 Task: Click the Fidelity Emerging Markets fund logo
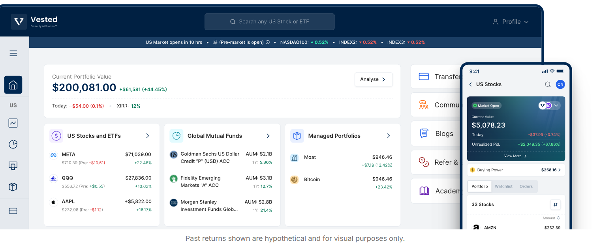173,179
